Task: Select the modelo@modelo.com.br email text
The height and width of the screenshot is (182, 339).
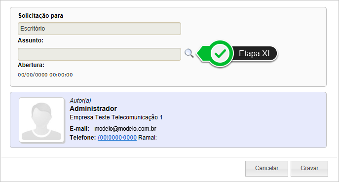Action: point(125,129)
